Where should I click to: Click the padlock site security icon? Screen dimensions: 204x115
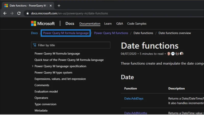28,13
